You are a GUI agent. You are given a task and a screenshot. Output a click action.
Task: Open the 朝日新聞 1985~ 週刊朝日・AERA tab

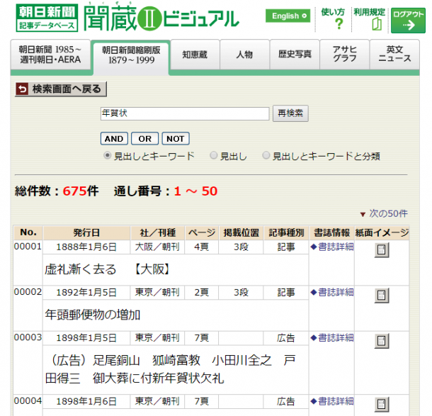tap(50, 55)
